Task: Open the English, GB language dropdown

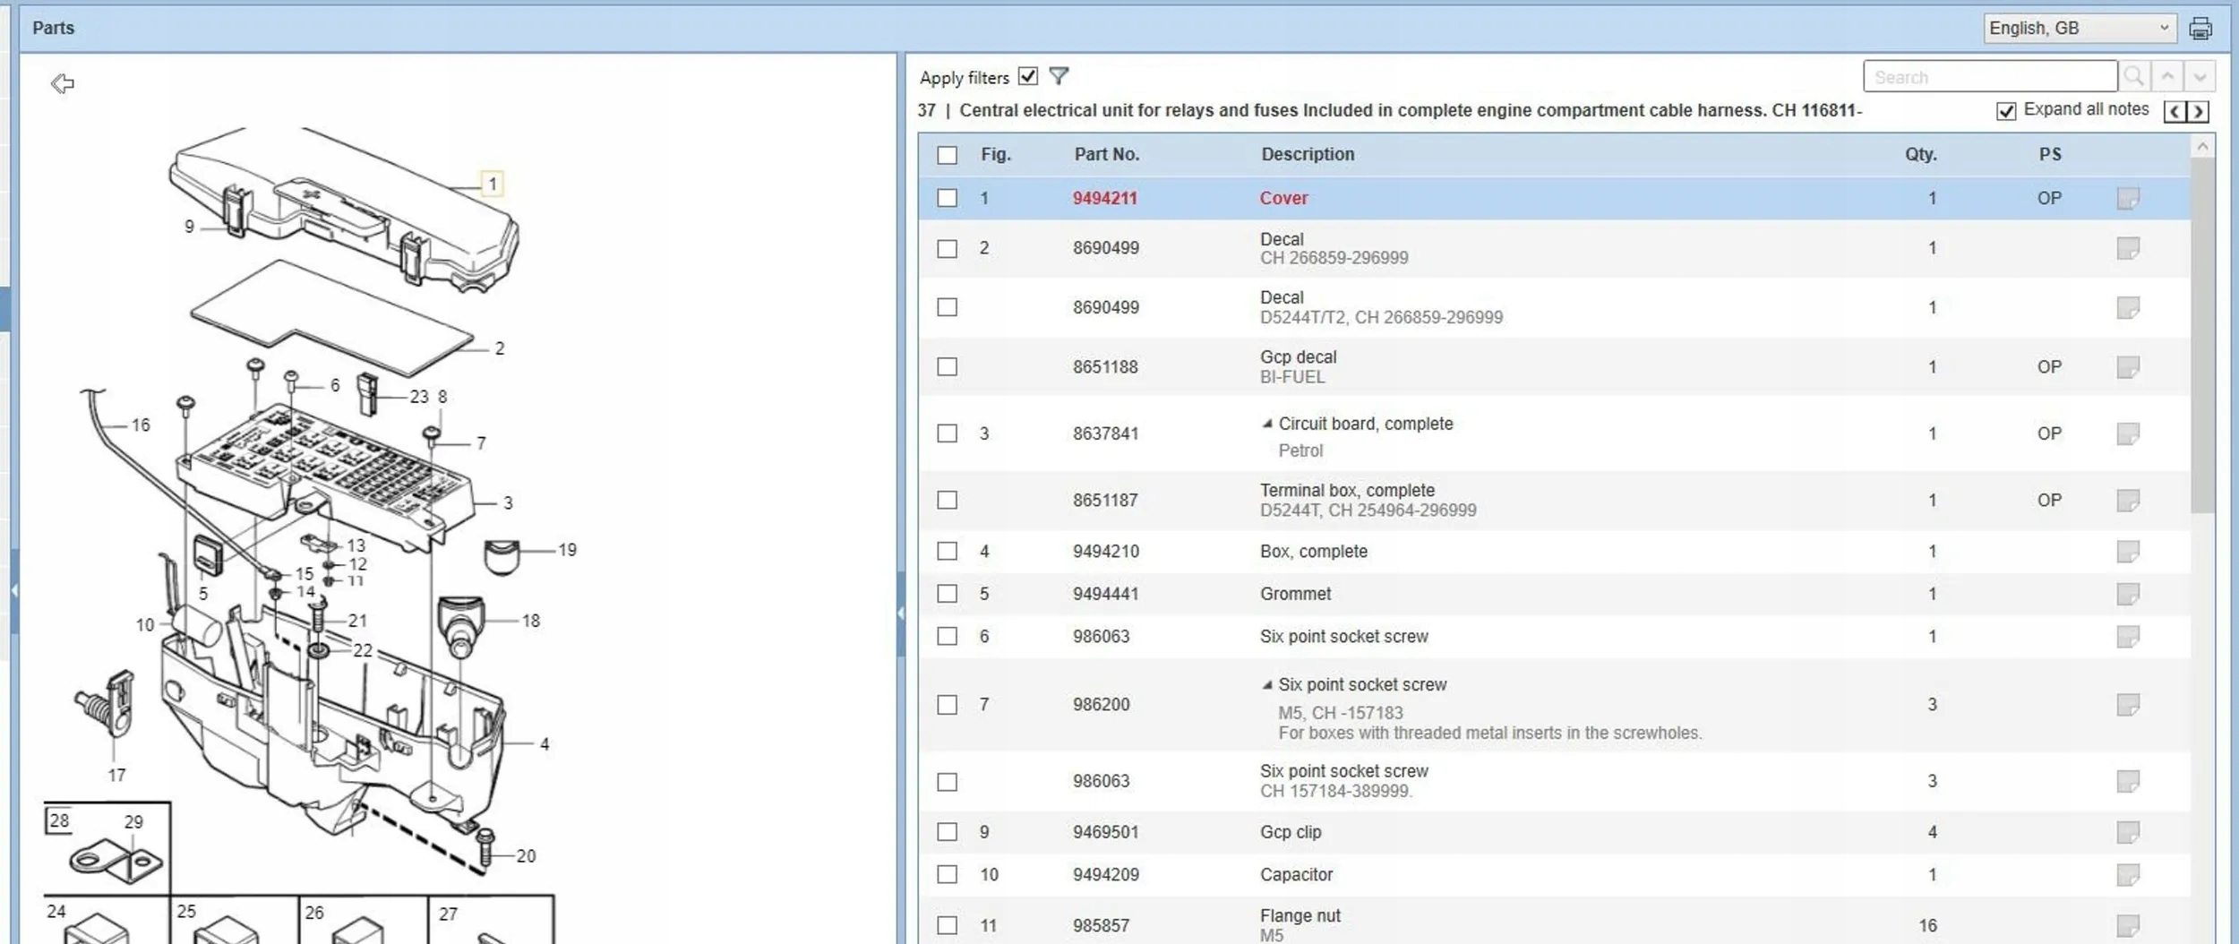Action: pyautogui.click(x=2078, y=29)
